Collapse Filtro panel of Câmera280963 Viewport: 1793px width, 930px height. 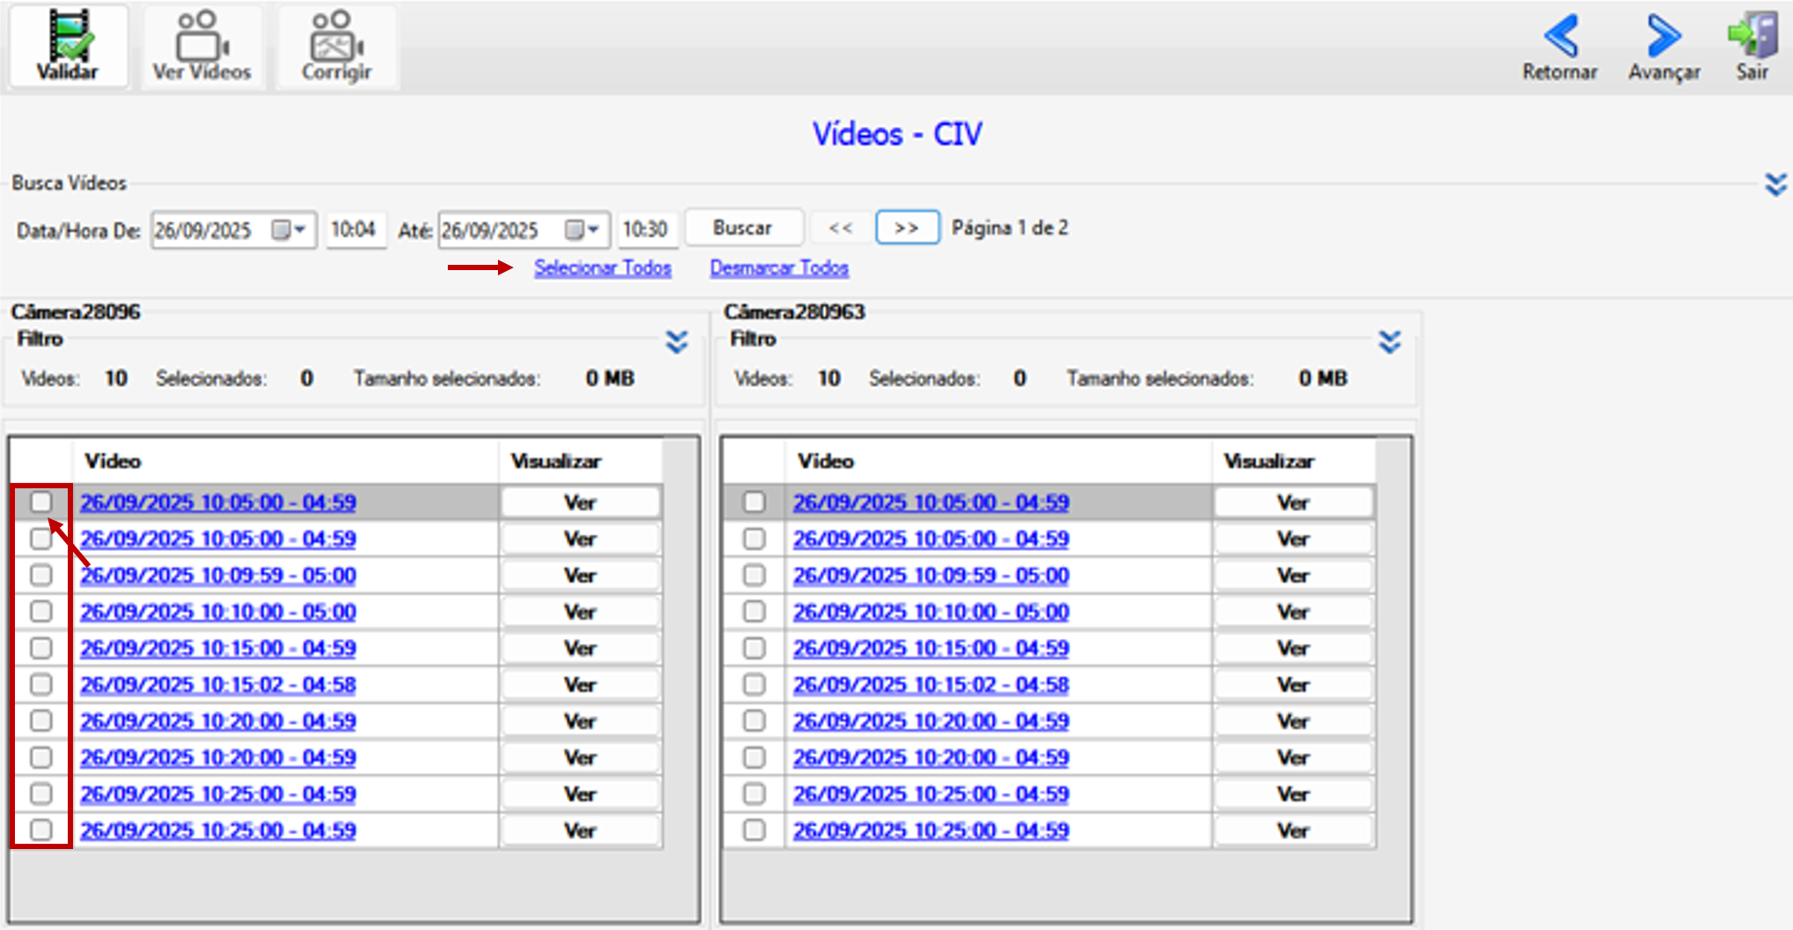1389,341
